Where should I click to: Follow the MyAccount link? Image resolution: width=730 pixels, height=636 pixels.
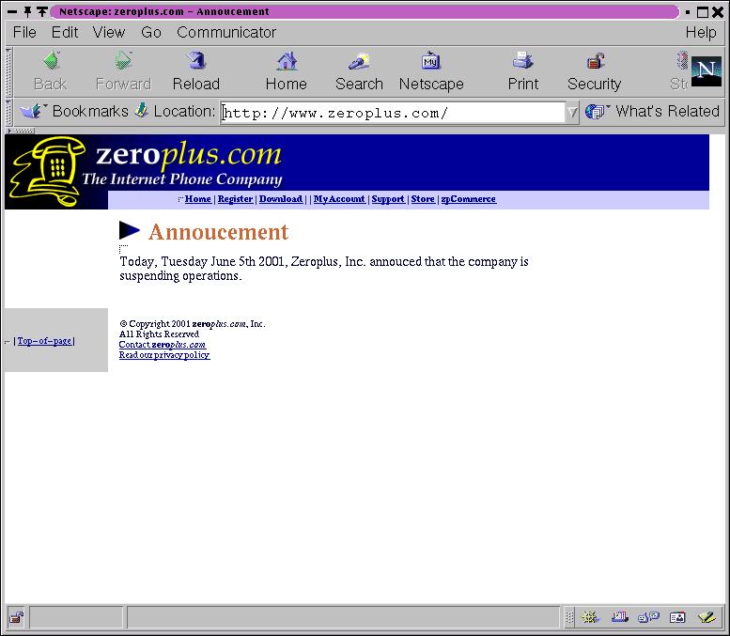pos(339,199)
